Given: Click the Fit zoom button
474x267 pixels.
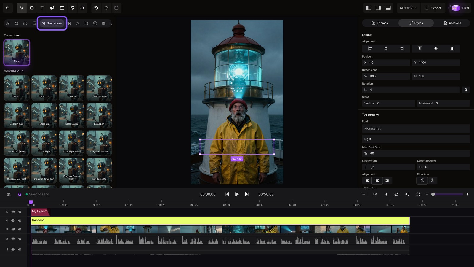Looking at the screenshot, I should coord(375,194).
